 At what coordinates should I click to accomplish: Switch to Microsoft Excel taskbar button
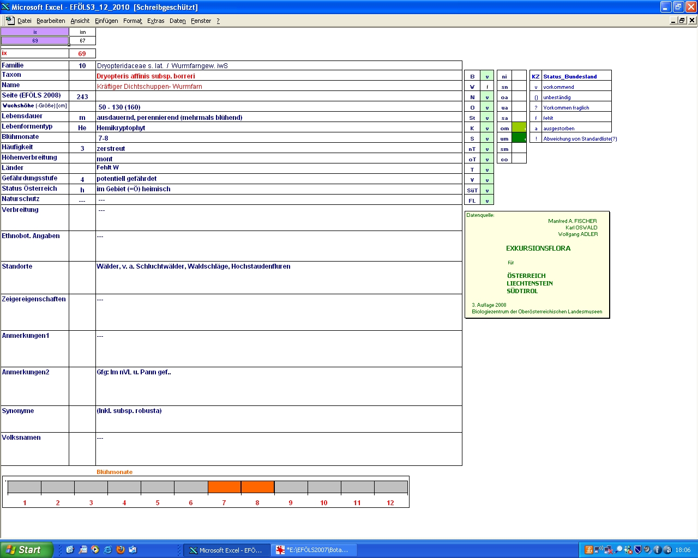(x=227, y=550)
